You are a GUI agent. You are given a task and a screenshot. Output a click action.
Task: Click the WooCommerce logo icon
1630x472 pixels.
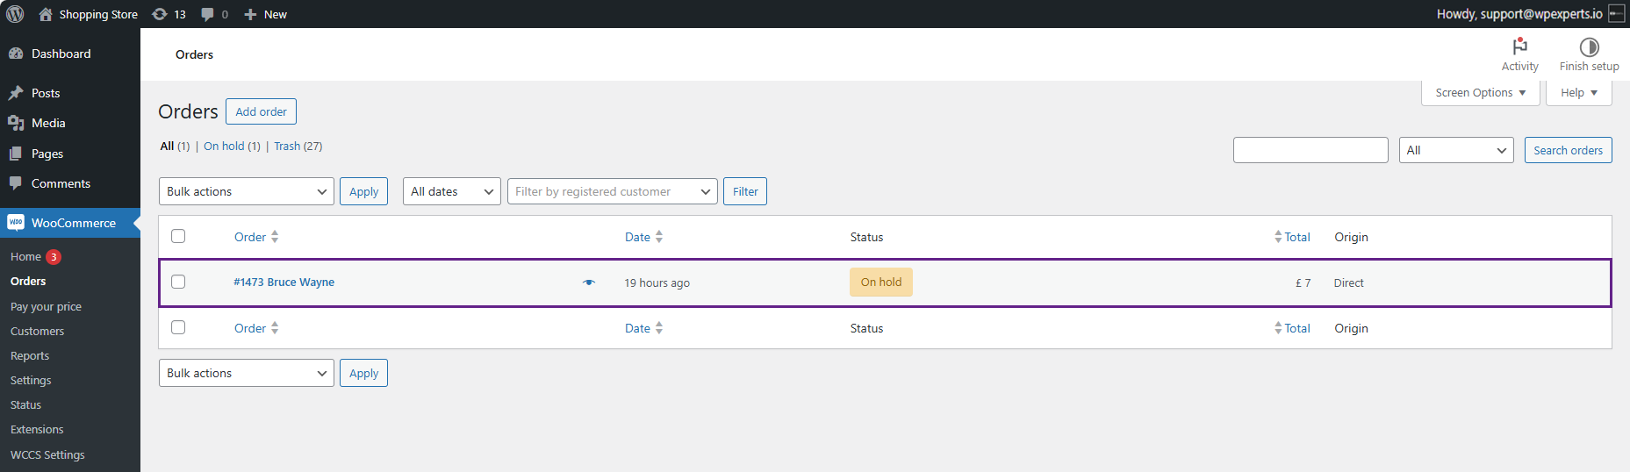(16, 223)
